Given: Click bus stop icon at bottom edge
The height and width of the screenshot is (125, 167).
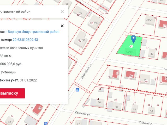Looking at the screenshot, I should 46,123.
